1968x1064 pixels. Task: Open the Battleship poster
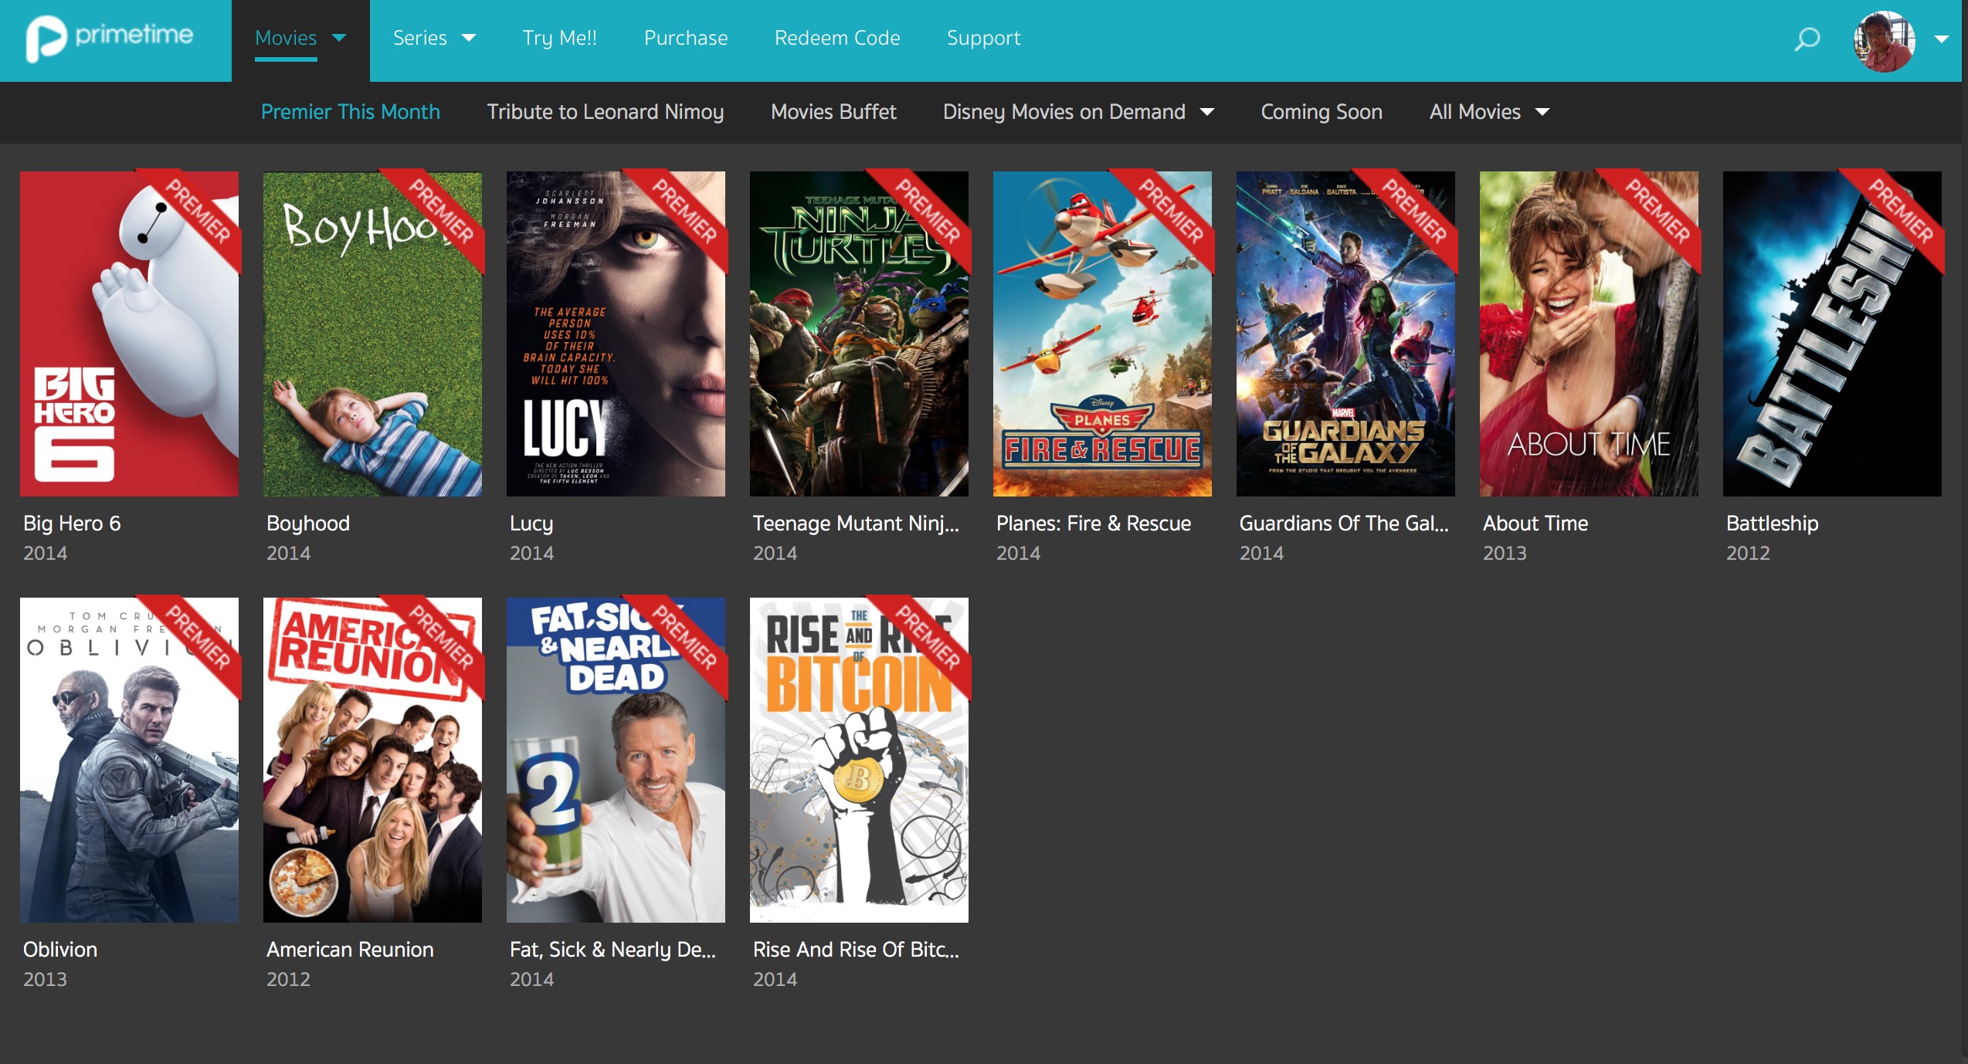(1832, 334)
